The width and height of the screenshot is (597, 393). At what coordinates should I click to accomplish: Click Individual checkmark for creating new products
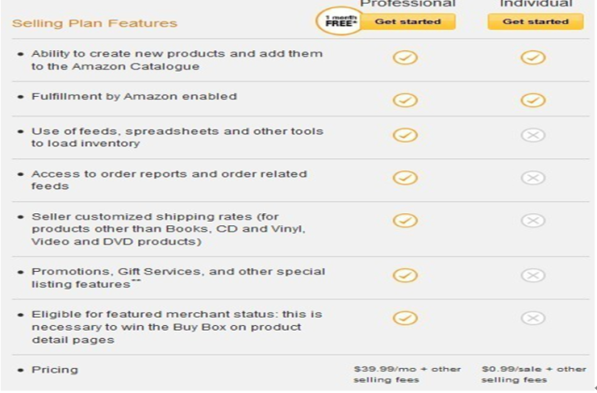click(533, 58)
